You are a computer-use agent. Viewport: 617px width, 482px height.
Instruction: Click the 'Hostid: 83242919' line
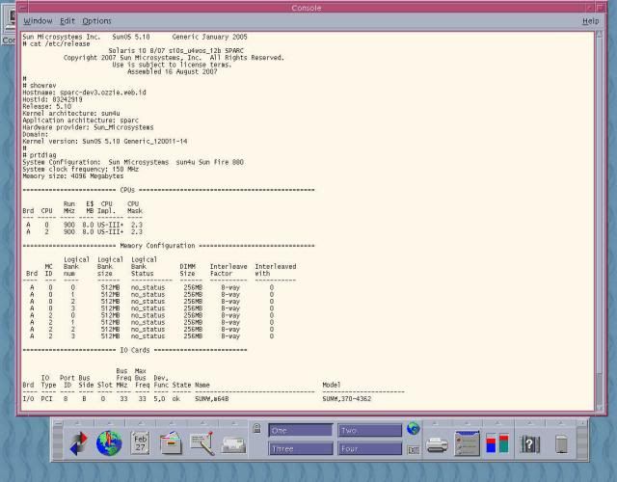[52, 99]
